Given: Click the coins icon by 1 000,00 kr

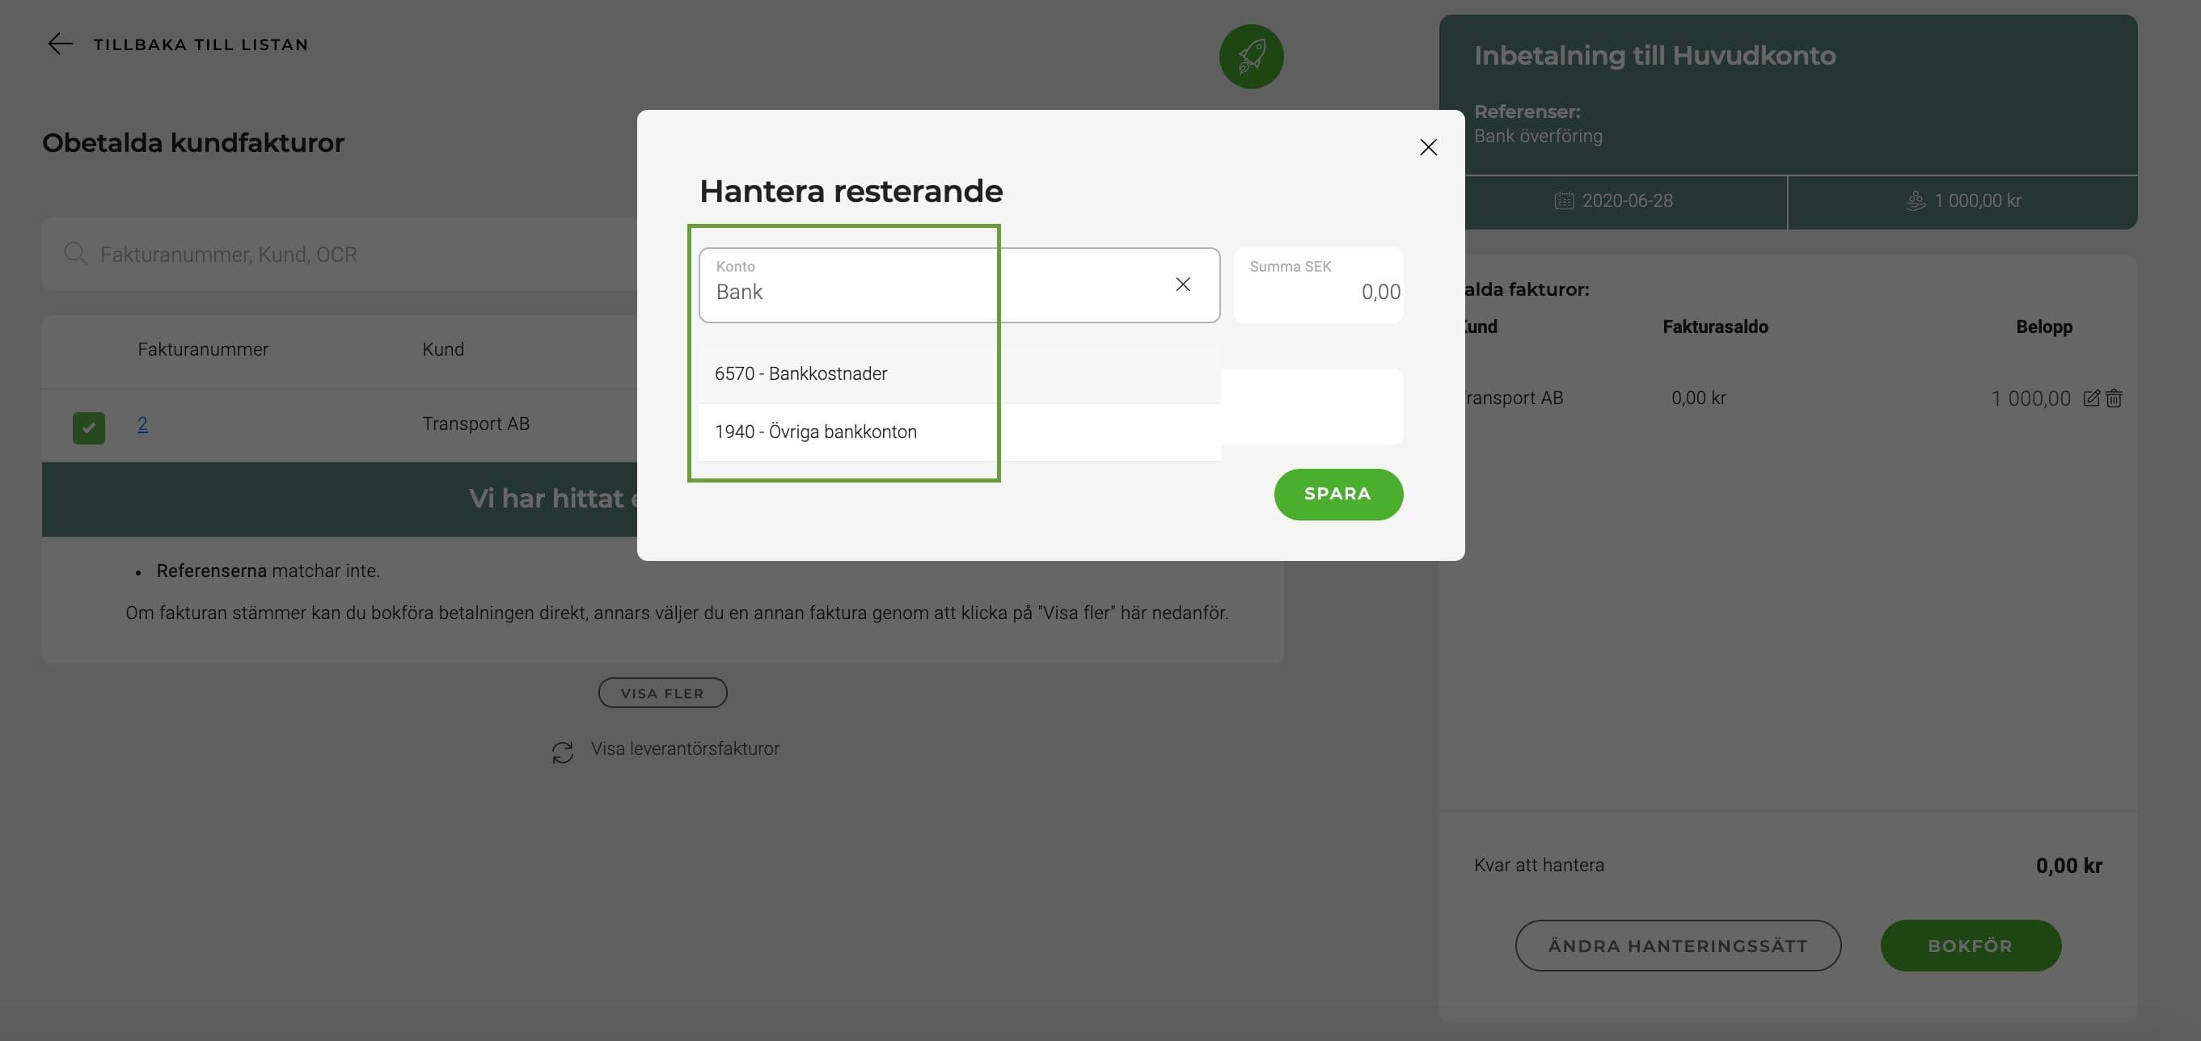Looking at the screenshot, I should [1916, 200].
